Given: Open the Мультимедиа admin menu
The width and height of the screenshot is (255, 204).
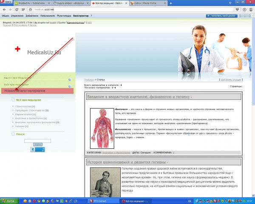Looking at the screenshot, I should click(x=64, y=16).
